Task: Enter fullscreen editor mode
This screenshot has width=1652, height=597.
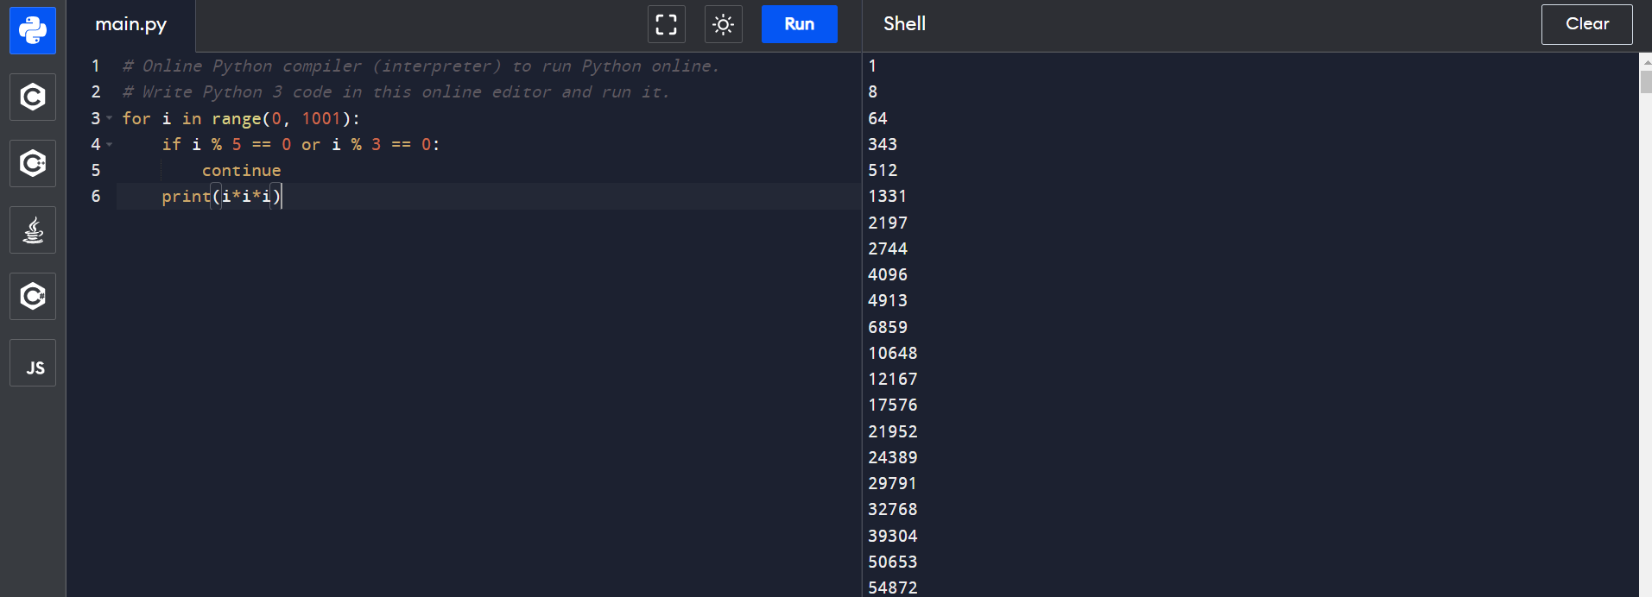Action: (x=666, y=24)
